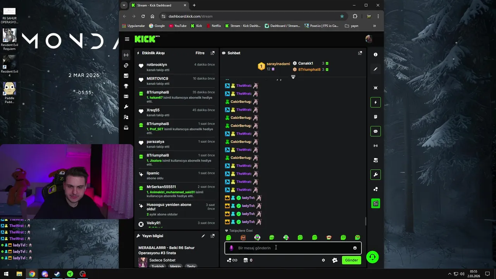Toggle the lightning activity feed panel button
Viewport: 496px width, 279px height.
click(x=375, y=102)
